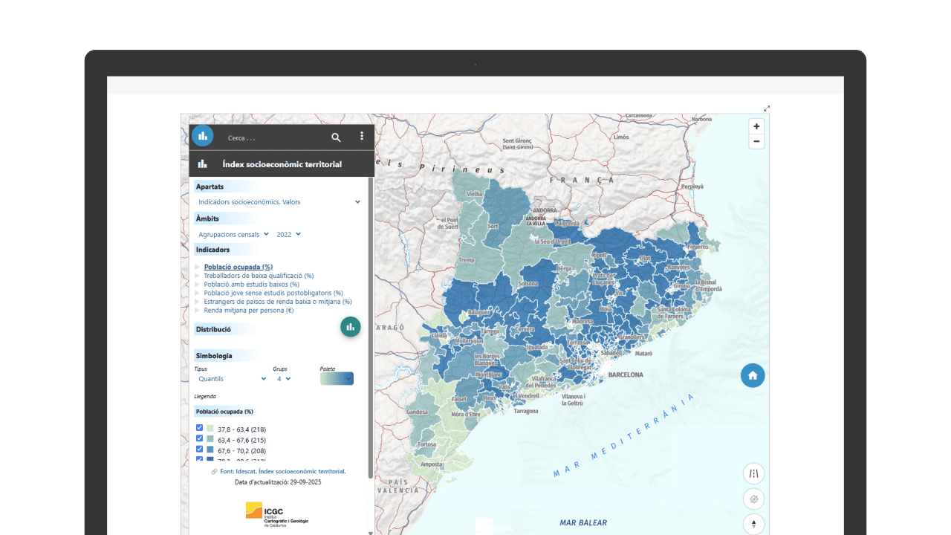The width and height of the screenshot is (951, 535).
Task: Change the Quantils type dropdown
Action: pyautogui.click(x=230, y=378)
